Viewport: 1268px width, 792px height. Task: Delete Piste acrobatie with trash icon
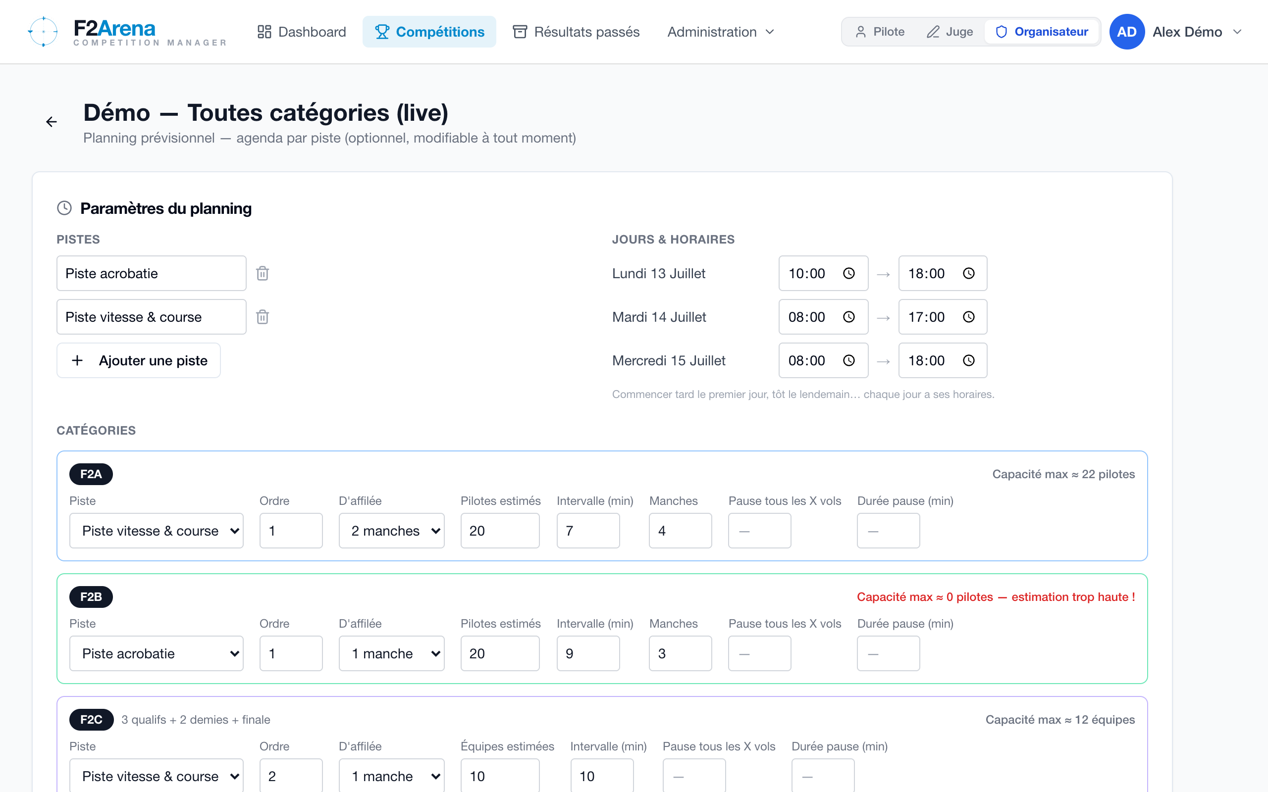[263, 273]
